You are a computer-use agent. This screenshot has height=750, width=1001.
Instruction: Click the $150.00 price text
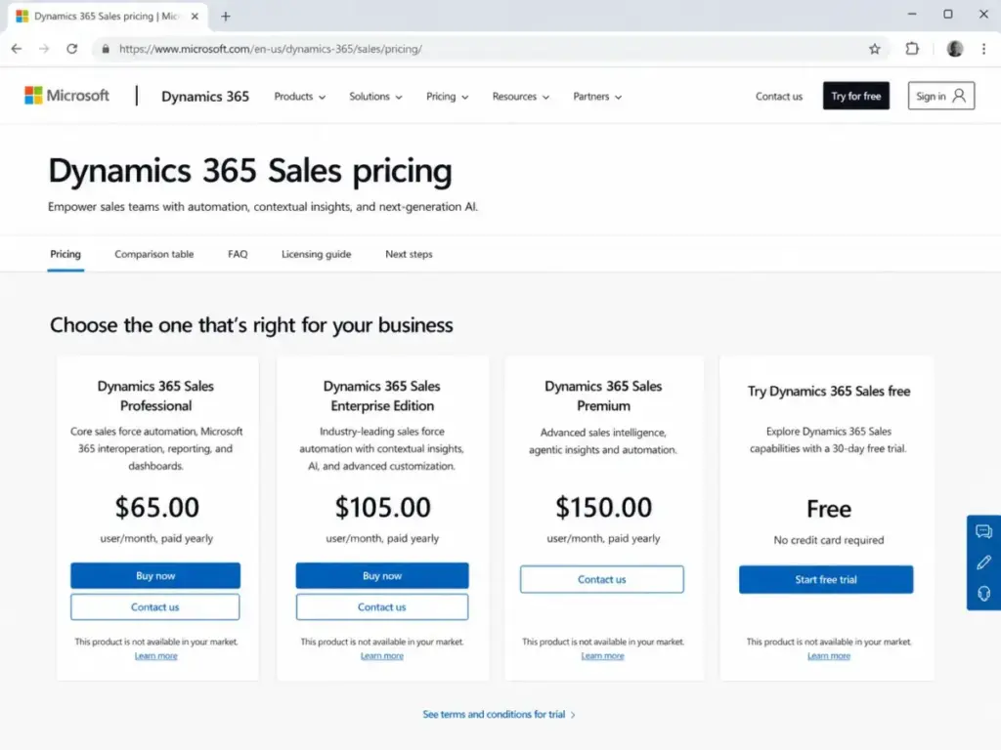[603, 508]
